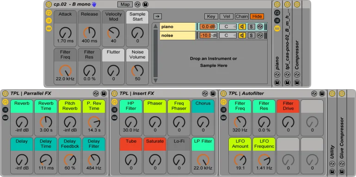Click hot-swap icon next to Map button
Screen dimensions: 356x177
click(x=137, y=4)
